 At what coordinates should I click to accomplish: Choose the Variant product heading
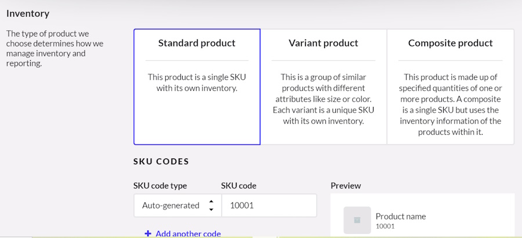(323, 43)
